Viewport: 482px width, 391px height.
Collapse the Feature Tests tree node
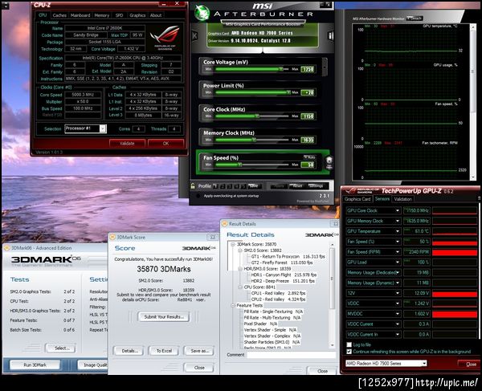click(x=233, y=305)
